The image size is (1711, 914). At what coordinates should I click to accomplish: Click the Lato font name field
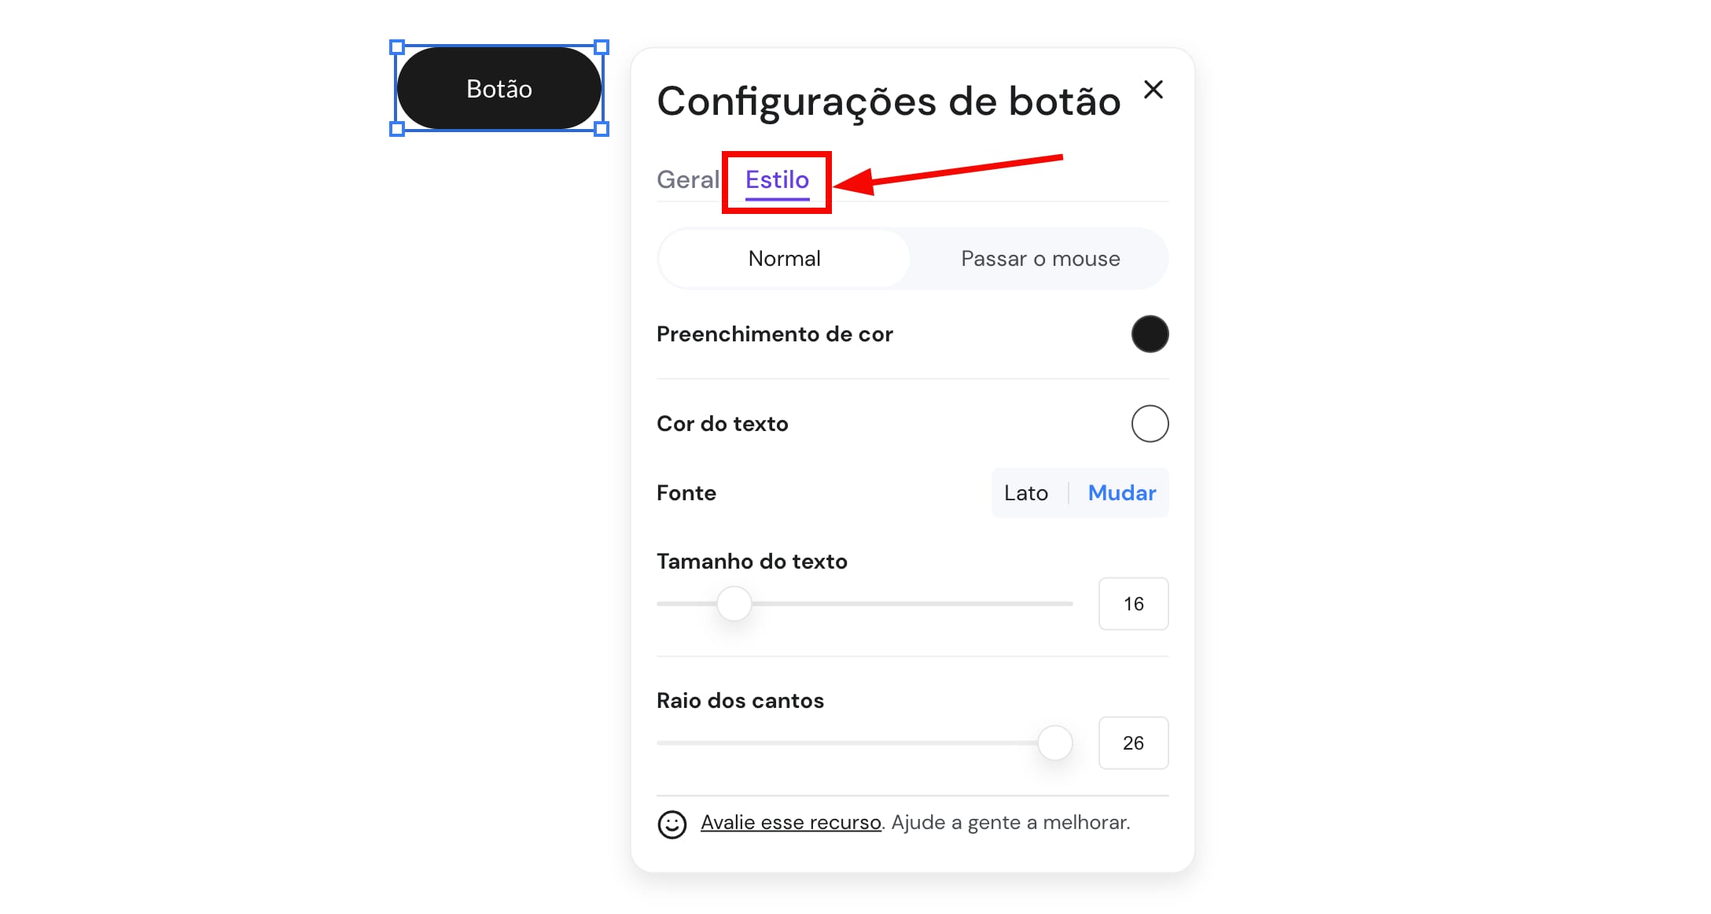coord(1026,493)
